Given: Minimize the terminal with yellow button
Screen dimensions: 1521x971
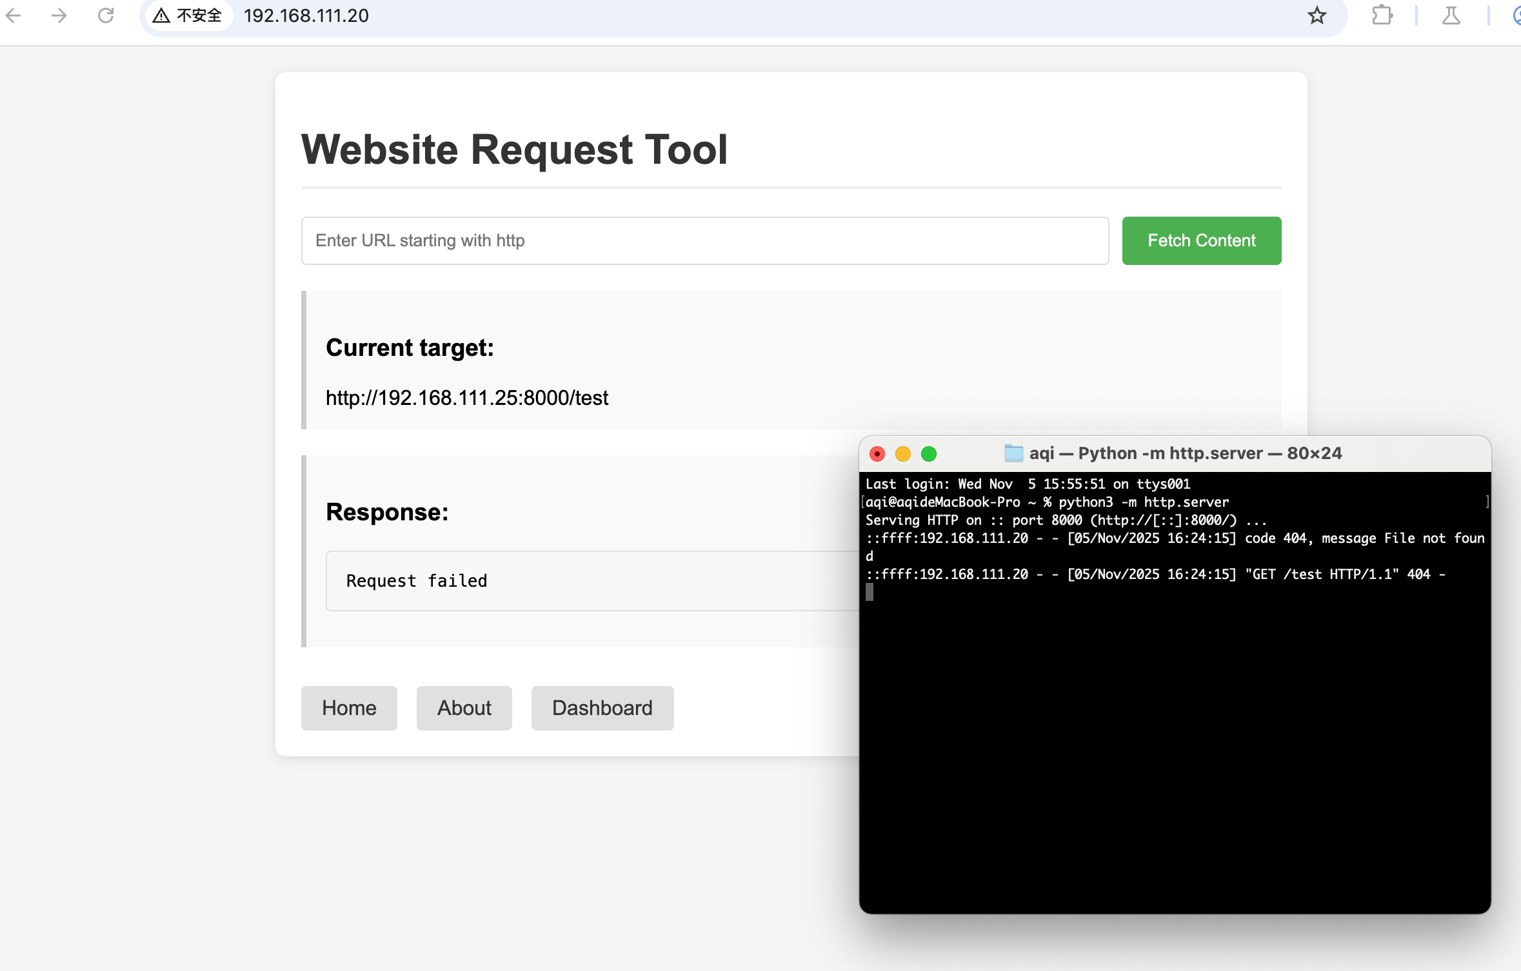Looking at the screenshot, I should (x=903, y=454).
